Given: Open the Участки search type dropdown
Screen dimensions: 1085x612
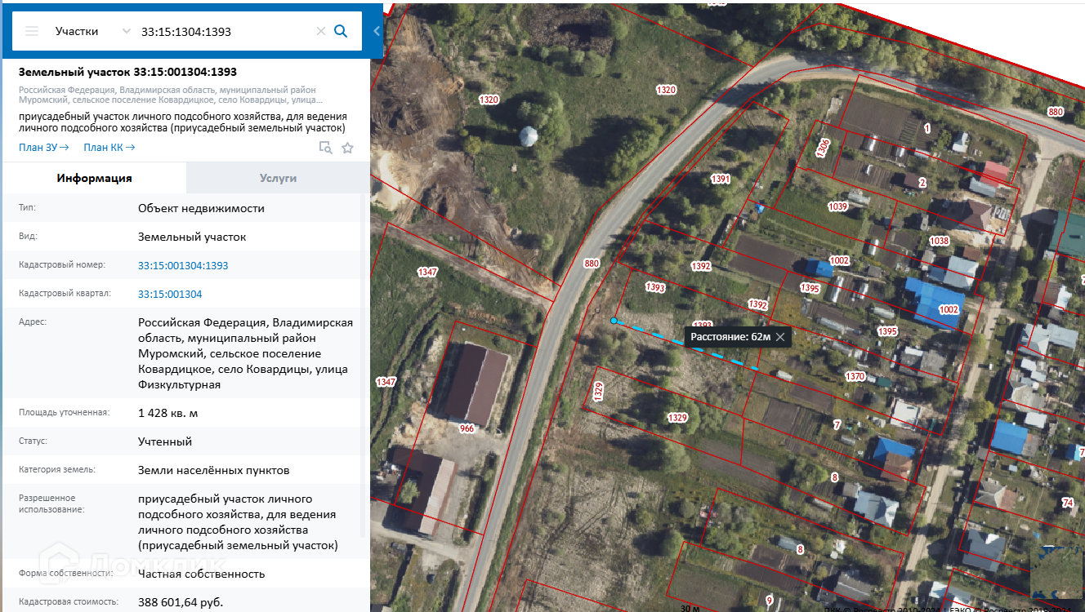Looking at the screenshot, I should [x=92, y=31].
